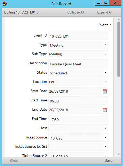123x166 pixels.
Task: Open the Ticket Source Ex Gst dropdown
Action: tap(106, 147)
